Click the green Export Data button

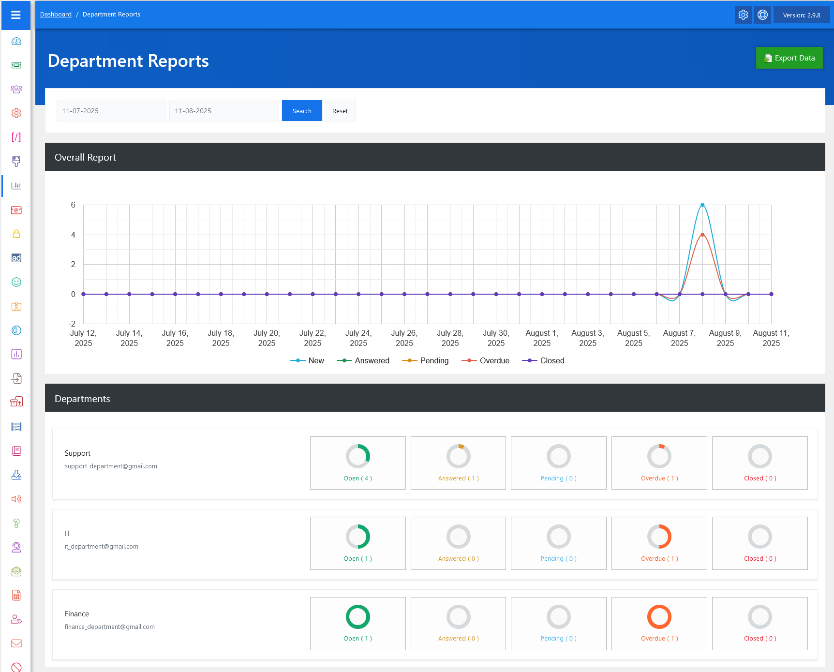pyautogui.click(x=789, y=58)
